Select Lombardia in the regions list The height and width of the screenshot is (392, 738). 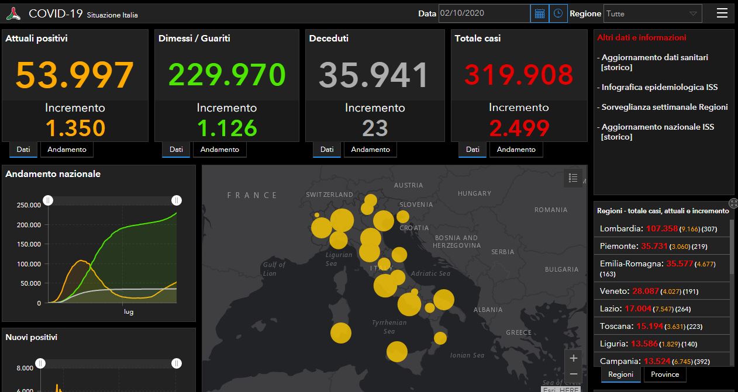[x=620, y=228]
